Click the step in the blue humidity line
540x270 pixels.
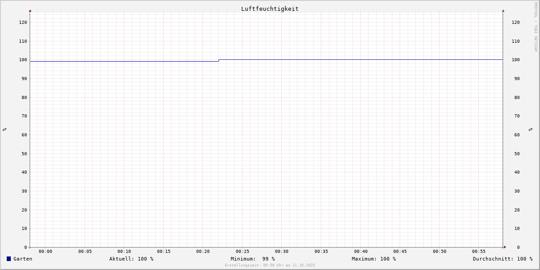click(x=219, y=60)
